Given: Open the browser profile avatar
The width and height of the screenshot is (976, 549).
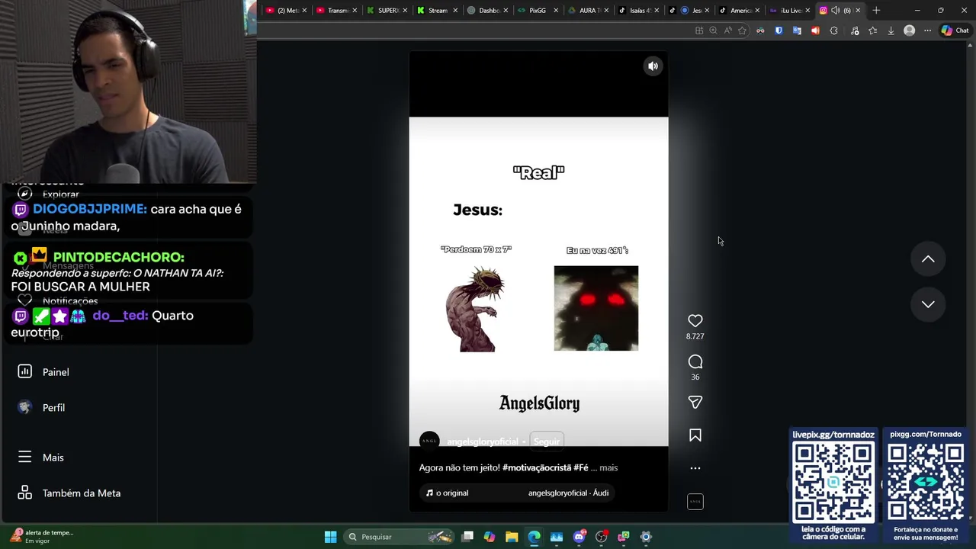Looking at the screenshot, I should point(909,30).
